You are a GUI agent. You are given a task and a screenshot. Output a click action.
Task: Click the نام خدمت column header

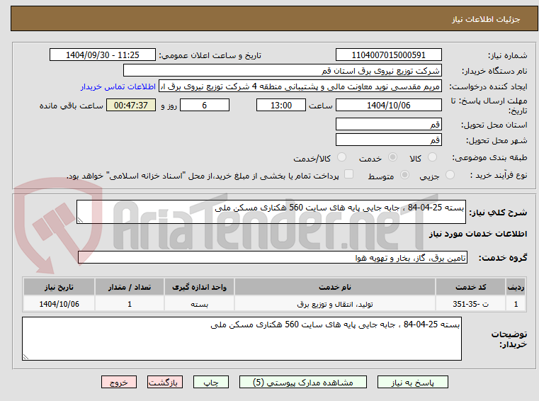pos(335,287)
